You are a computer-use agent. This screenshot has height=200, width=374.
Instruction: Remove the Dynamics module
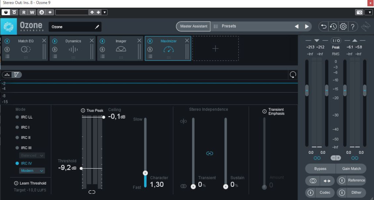tap(92, 41)
